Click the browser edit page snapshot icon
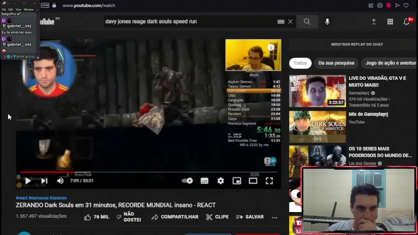418x235 pixels. (x=371, y=5)
